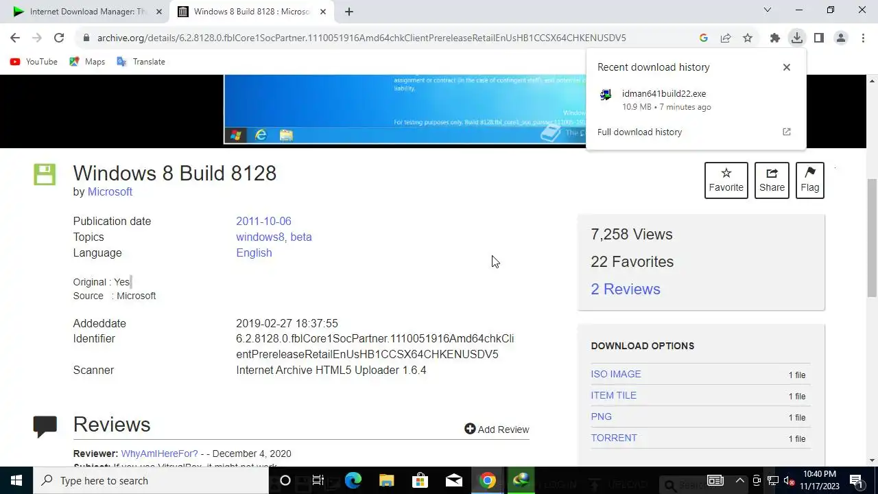The image size is (878, 494).
Task: Open the Maps bookmark
Action: pos(87,62)
